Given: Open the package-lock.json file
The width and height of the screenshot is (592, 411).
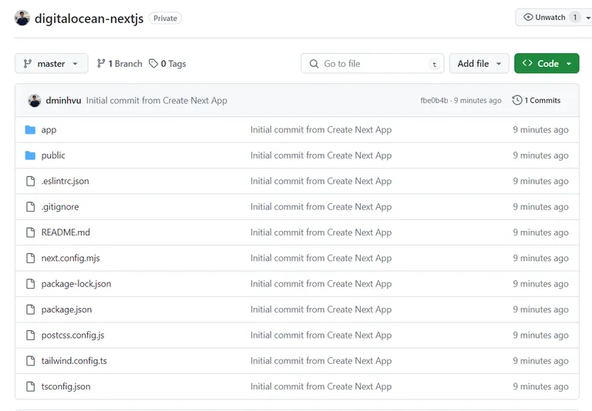Looking at the screenshot, I should tap(76, 283).
